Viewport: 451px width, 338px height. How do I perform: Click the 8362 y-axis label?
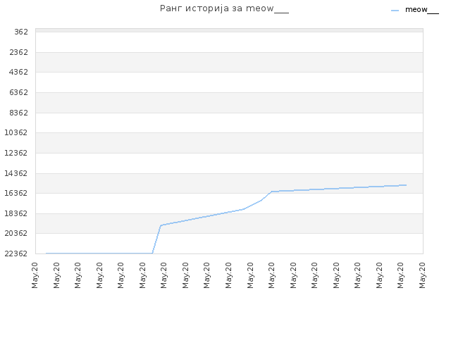click(19, 113)
